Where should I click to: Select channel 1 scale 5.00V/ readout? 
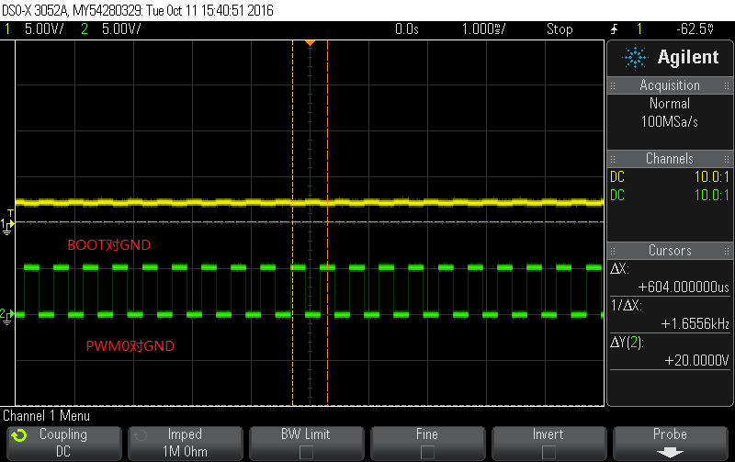(44, 29)
